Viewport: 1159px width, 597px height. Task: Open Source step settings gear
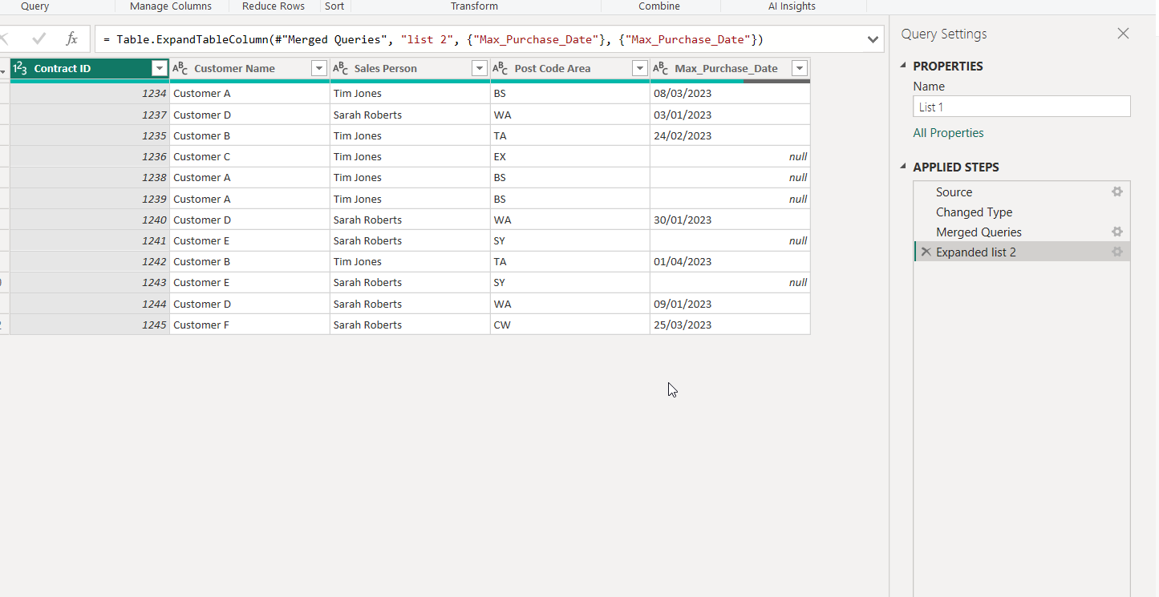coord(1116,192)
